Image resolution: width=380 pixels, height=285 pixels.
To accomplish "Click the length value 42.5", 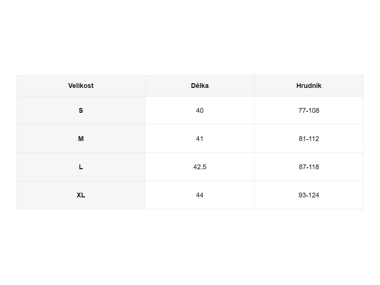I will click(x=200, y=167).
